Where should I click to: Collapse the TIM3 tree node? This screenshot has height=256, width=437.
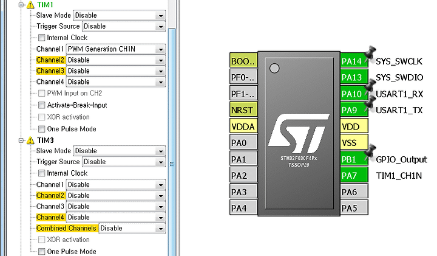21,140
